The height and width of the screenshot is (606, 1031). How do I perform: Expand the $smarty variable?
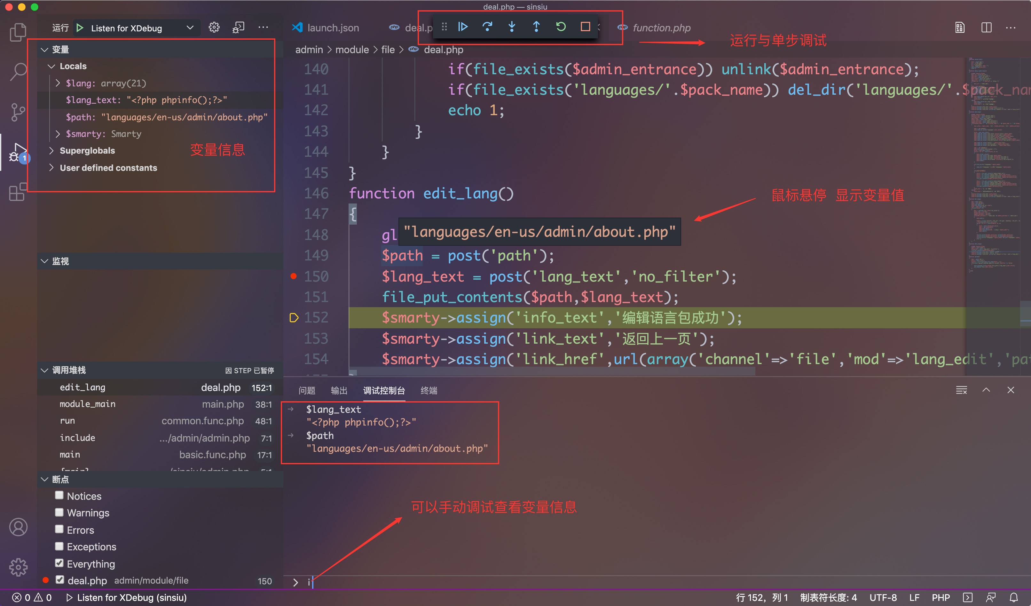pos(58,134)
